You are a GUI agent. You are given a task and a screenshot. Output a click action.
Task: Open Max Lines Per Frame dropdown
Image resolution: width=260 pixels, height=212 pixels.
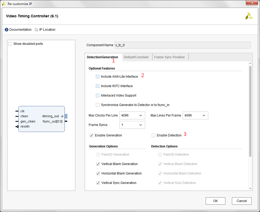195,115
